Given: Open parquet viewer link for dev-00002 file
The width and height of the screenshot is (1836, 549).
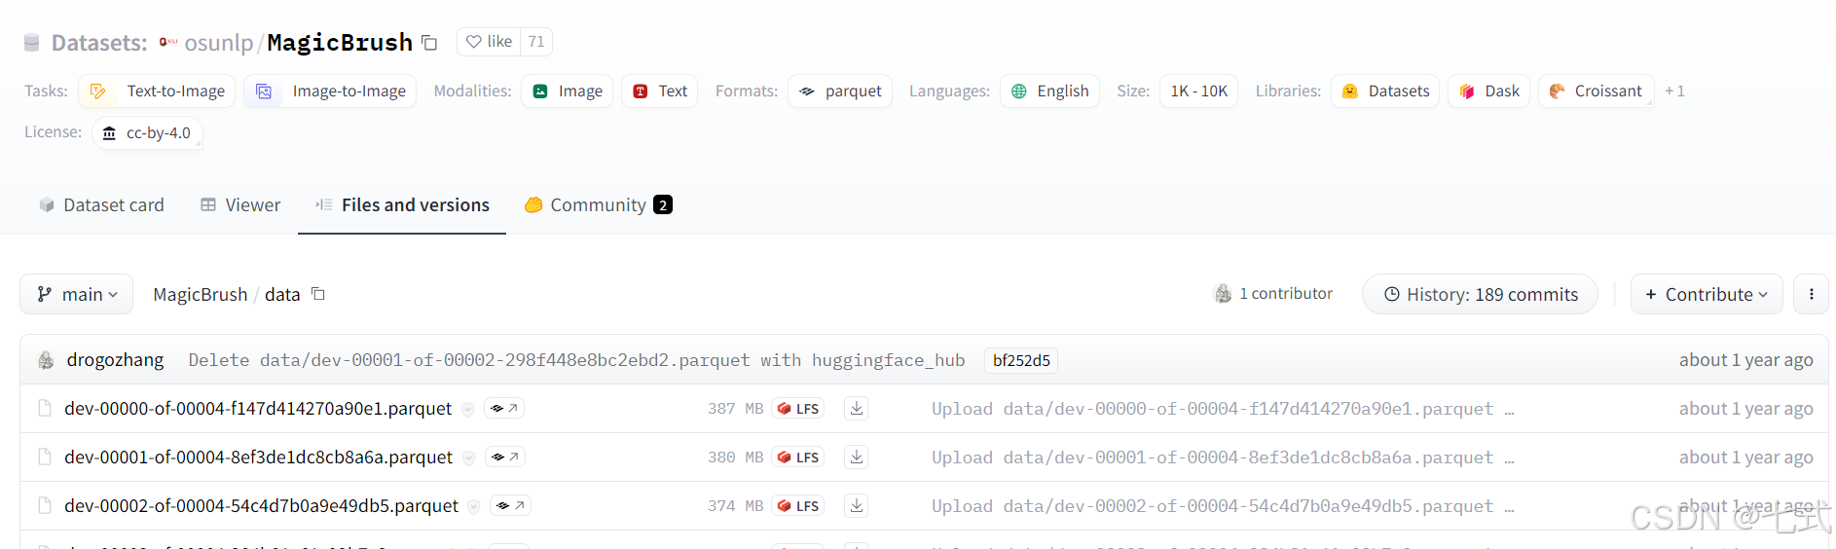Looking at the screenshot, I should (510, 506).
